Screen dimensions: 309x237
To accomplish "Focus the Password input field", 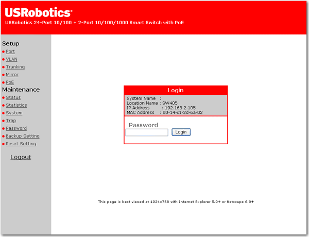I will [x=147, y=132].
